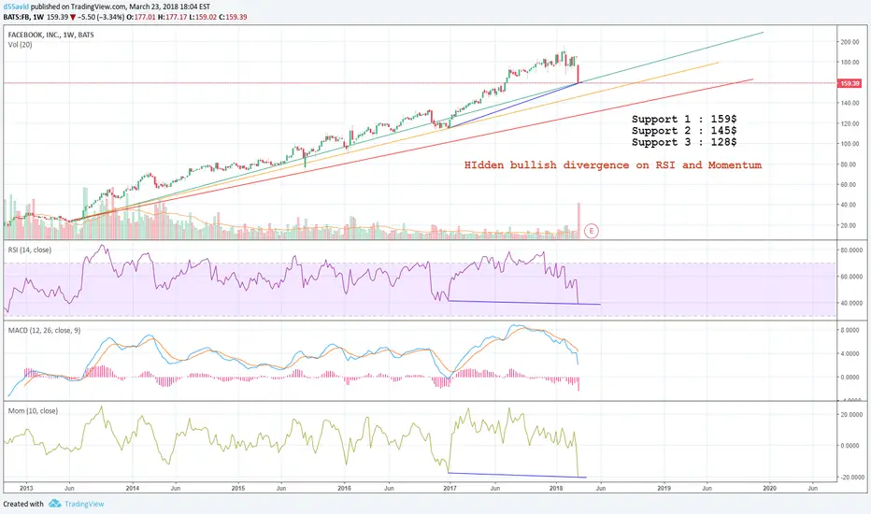Click the -20.0000 momentum axis value
The height and width of the screenshot is (514, 871).
tap(851, 478)
